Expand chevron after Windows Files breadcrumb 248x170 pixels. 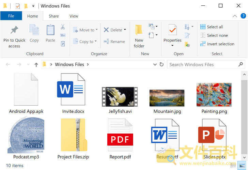click(x=88, y=64)
